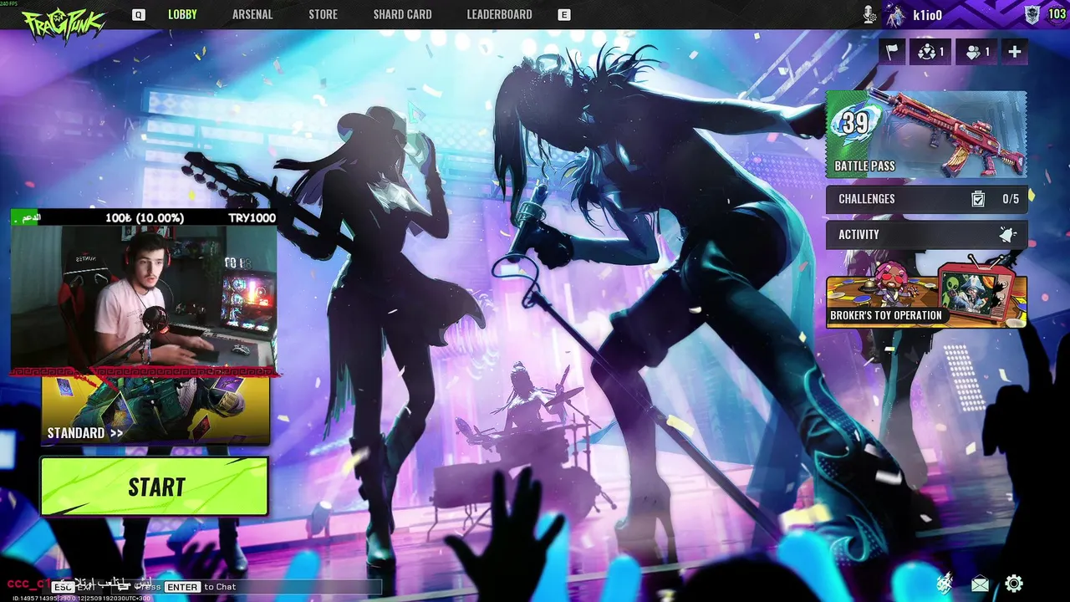Switch to the Lobby tab
The height and width of the screenshot is (602, 1070).
click(182, 15)
